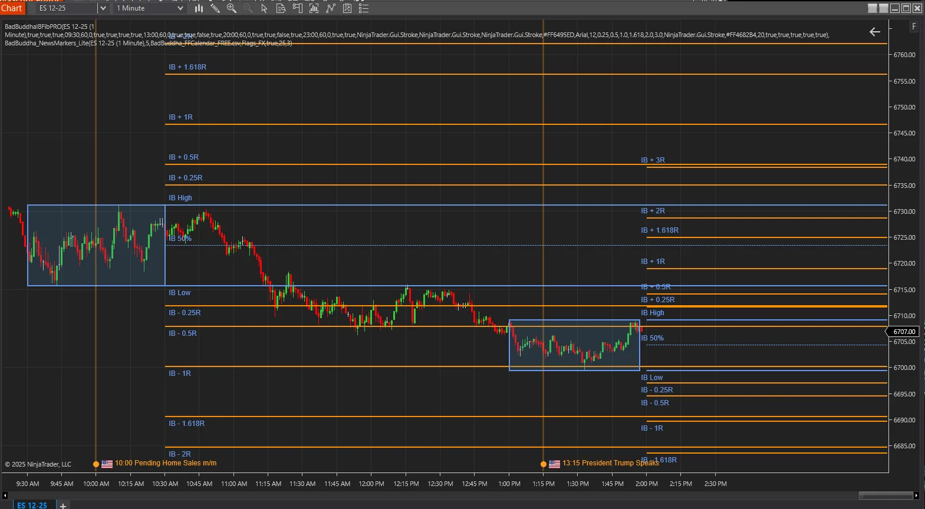
Task: Open the bar type chart style menu
Action: click(x=199, y=8)
